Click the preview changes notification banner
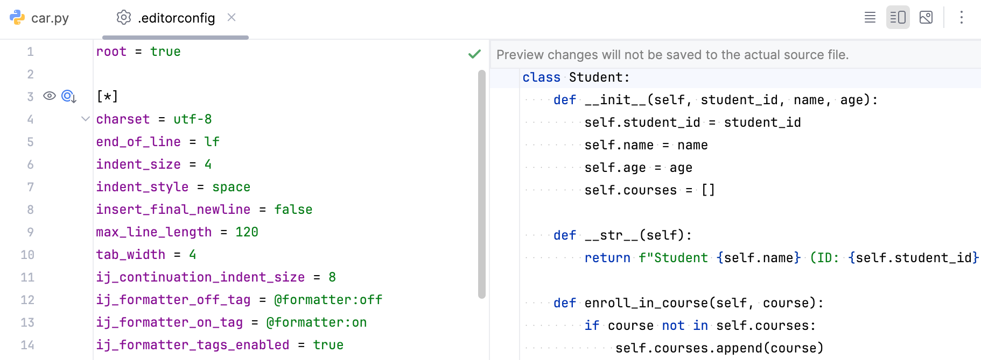Viewport: 981px width, 360px height. coord(672,55)
